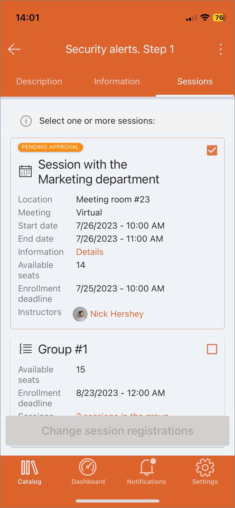The image size is (235, 508).
Task: Tap start date 7/26/2023 - 10:00 AM
Action: (x=120, y=226)
